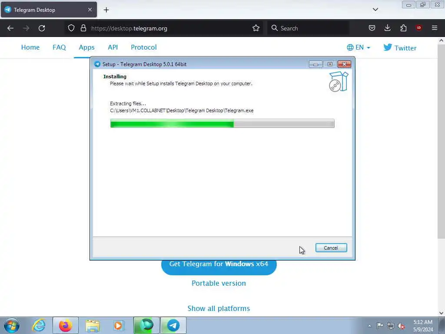Click the forward navigation arrow
The width and height of the screenshot is (445, 334).
point(26,28)
